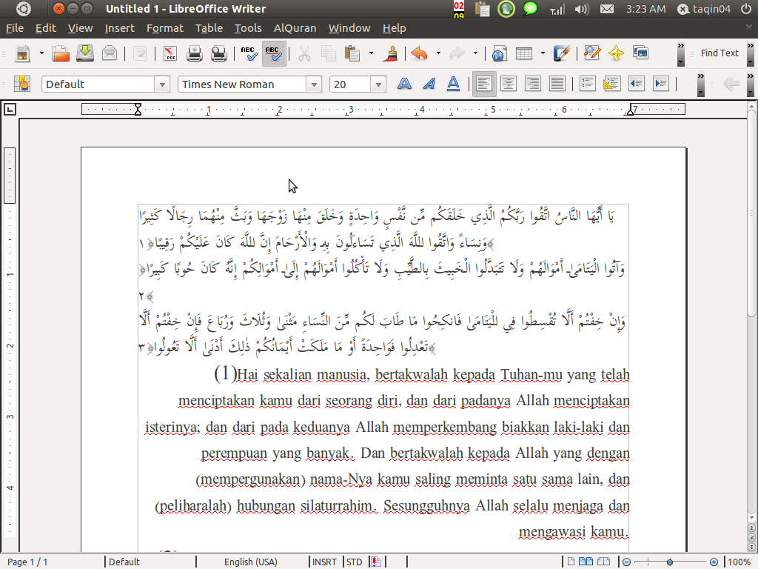Open the insert table tool
Screen dimensions: 758x569
coord(523,53)
